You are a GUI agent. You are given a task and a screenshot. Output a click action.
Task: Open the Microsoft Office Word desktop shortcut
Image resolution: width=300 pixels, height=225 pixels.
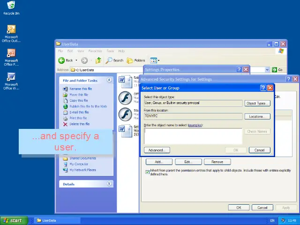pyautogui.click(x=11, y=77)
